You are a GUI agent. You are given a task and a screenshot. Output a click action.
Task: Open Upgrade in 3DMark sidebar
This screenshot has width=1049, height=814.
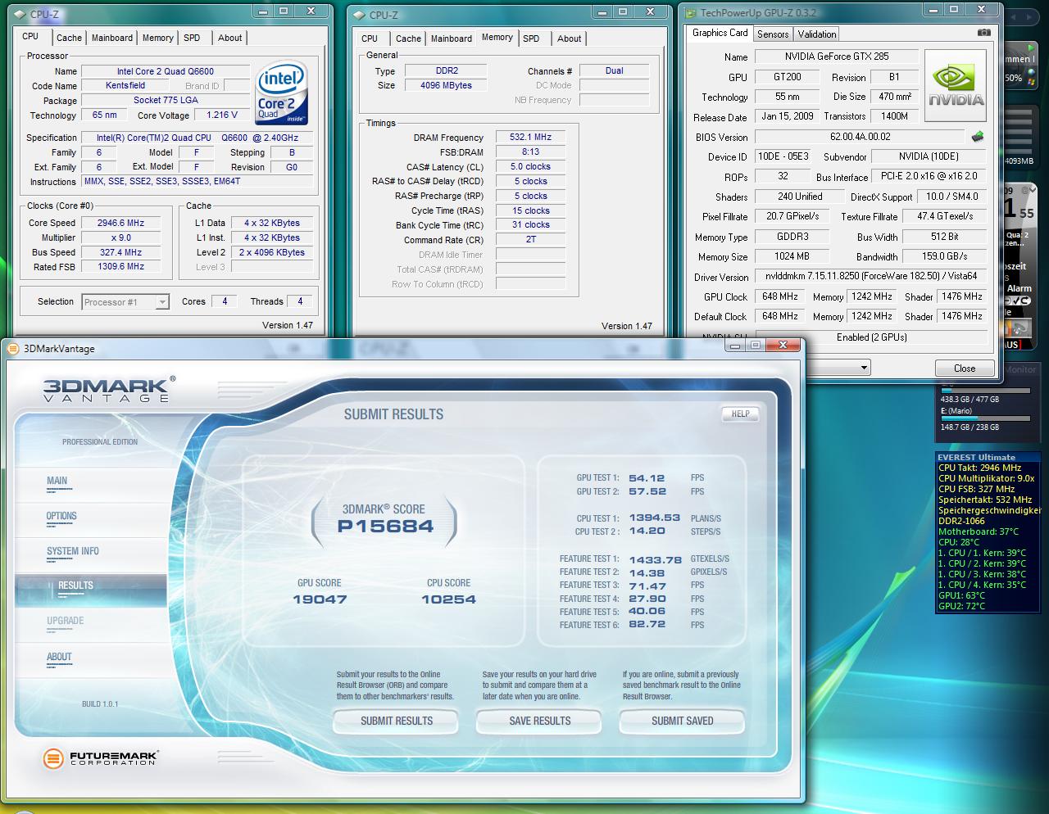[66, 621]
